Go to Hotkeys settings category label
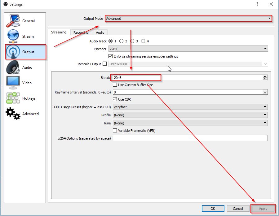Viewport: 279px width, 216px height. pos(29,98)
